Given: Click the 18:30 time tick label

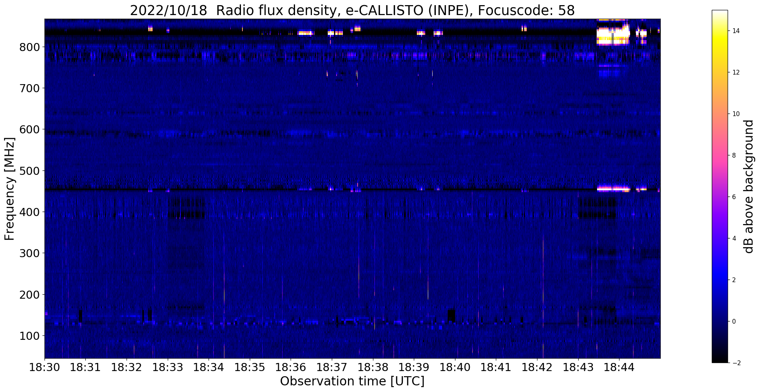Looking at the screenshot, I should 45,367.
